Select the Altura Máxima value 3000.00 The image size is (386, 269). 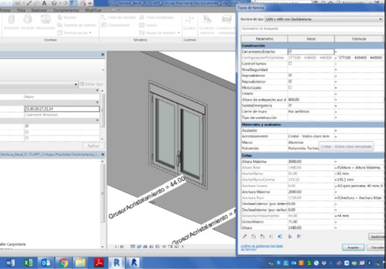[311, 161]
